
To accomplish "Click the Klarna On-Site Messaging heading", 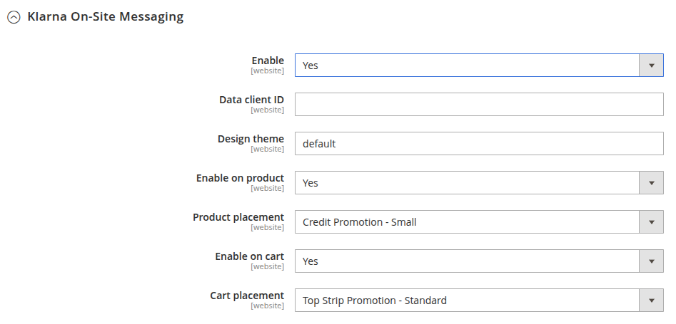I will point(105,17).
